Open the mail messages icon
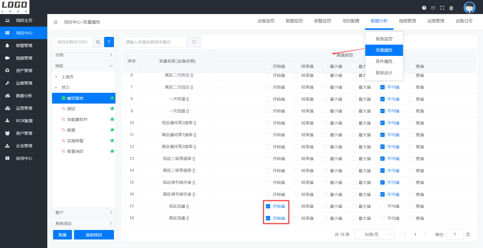 (433, 8)
